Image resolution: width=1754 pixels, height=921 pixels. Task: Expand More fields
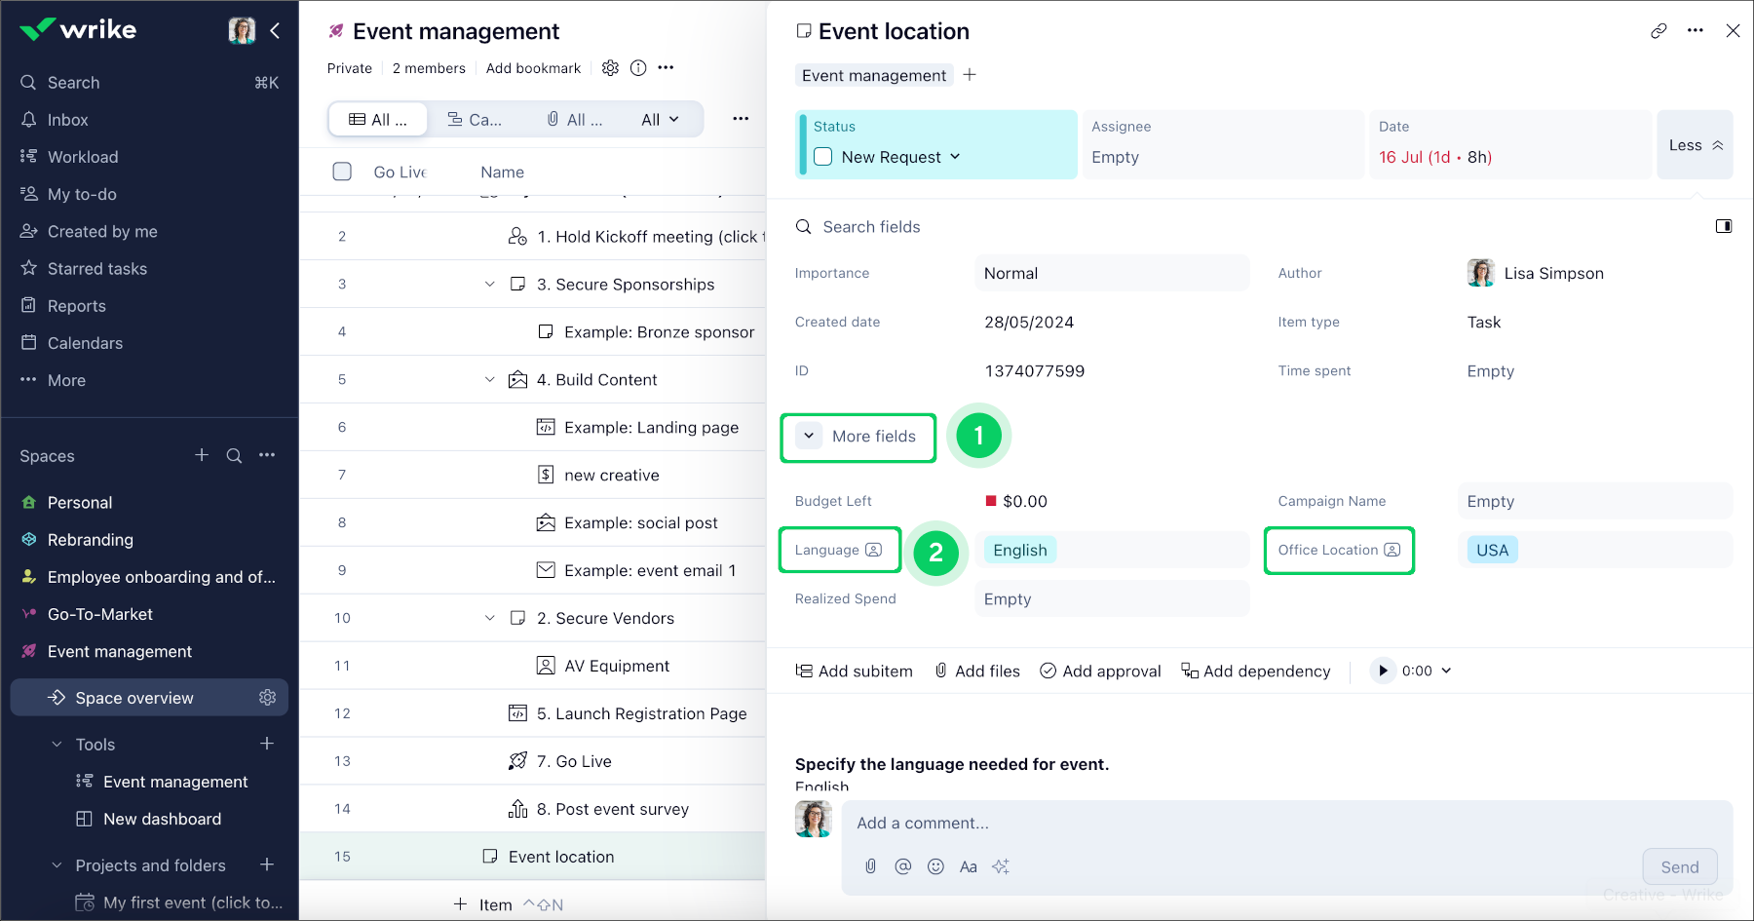point(858,437)
